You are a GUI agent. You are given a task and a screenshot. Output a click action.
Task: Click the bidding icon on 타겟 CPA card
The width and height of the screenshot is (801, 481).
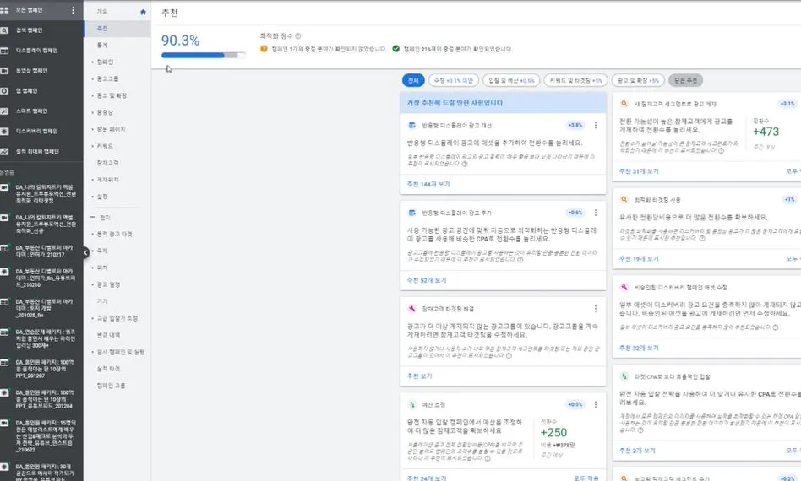(624, 376)
